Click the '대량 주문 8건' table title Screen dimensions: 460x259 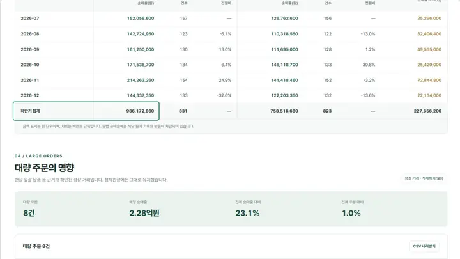click(36, 246)
